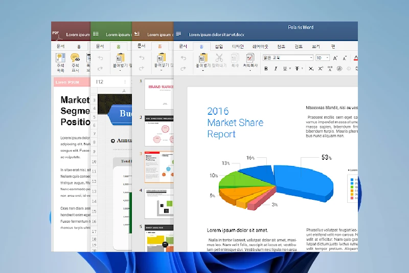Open the Underline style dropdown arrow

pyautogui.click(x=290, y=69)
